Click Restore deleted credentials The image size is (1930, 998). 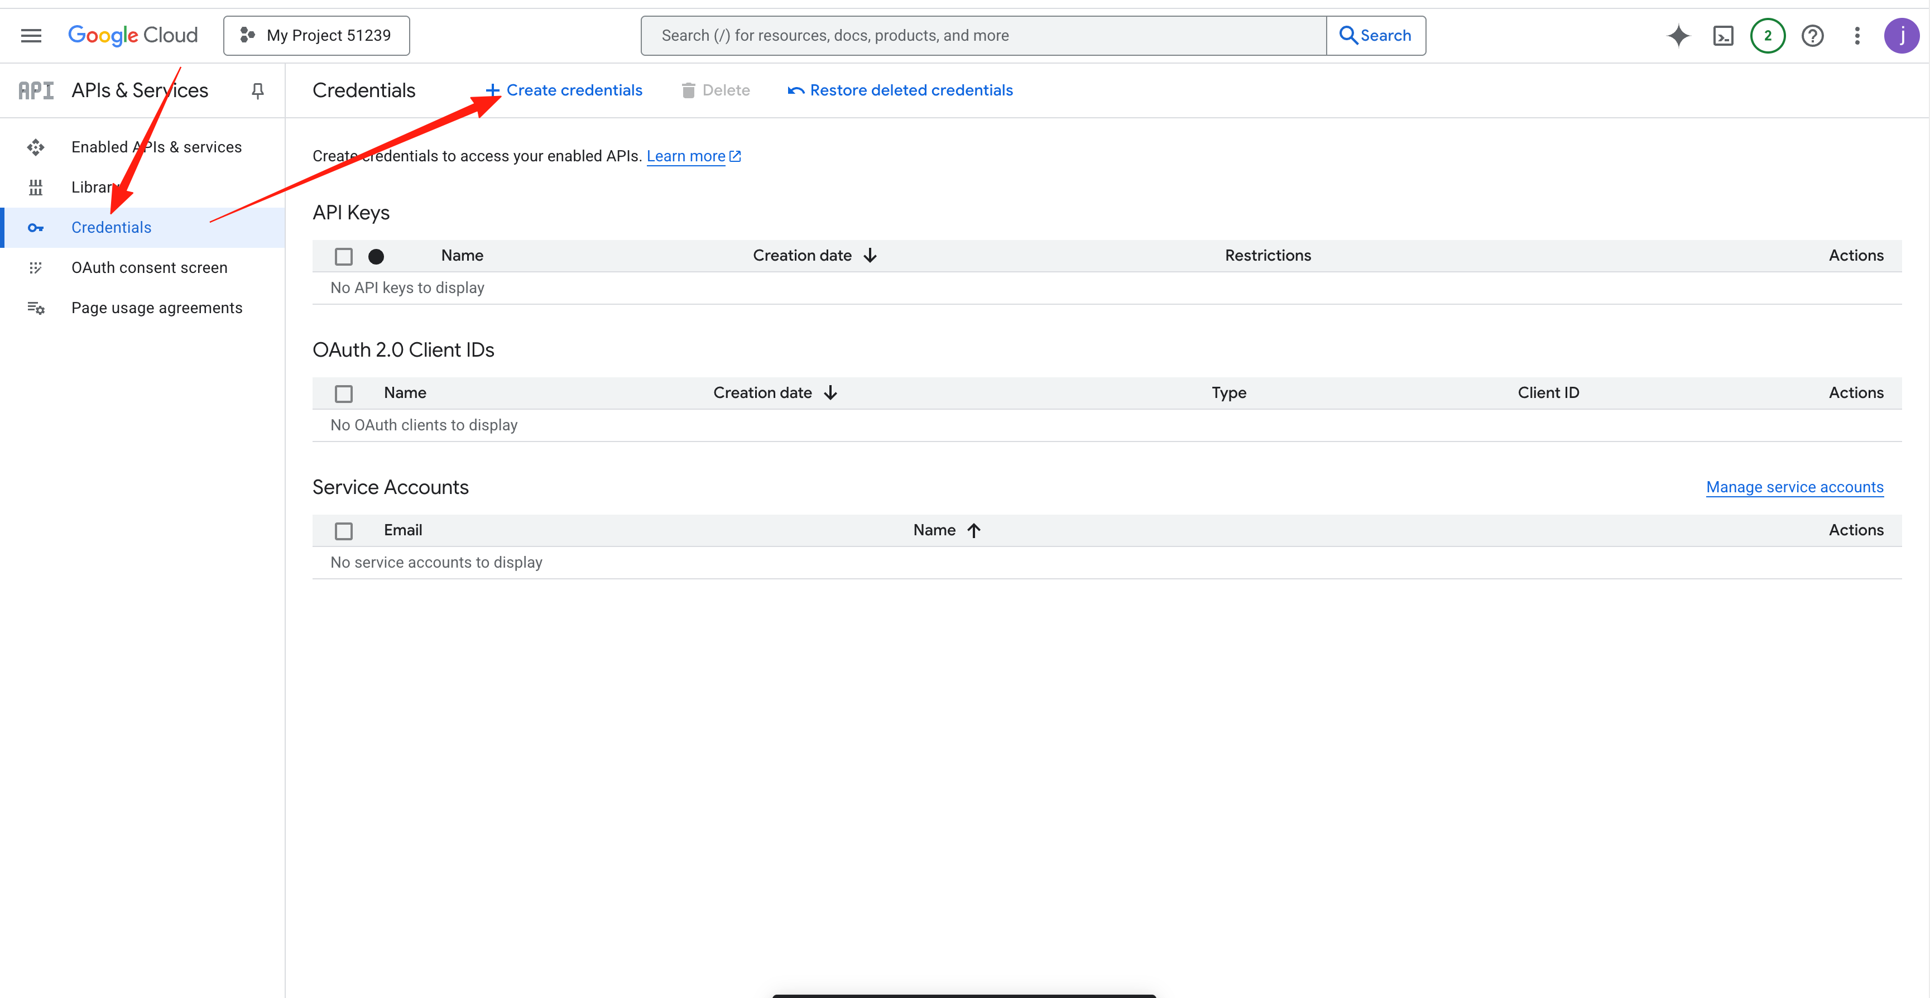(900, 90)
